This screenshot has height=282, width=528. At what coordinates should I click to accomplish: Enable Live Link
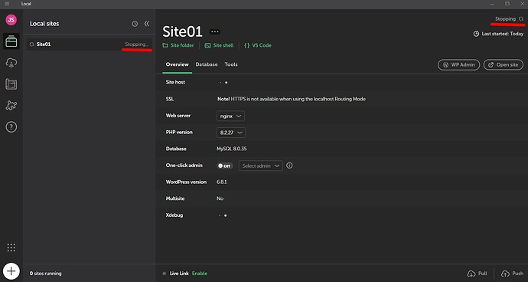click(200, 274)
